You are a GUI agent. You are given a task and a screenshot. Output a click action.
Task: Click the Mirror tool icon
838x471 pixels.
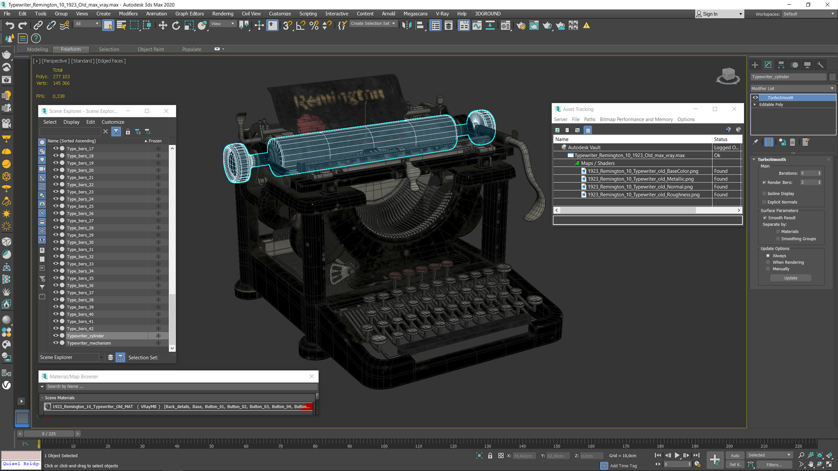click(407, 26)
